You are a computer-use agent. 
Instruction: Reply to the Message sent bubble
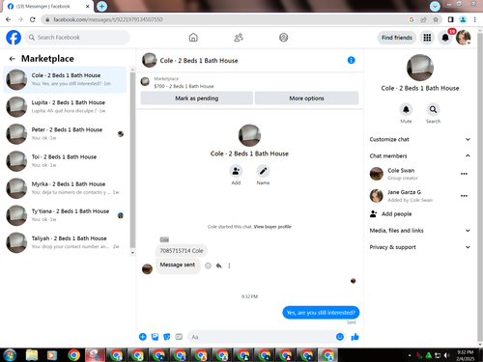[218, 265]
